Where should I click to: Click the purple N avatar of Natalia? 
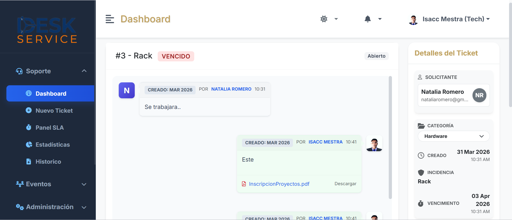click(x=127, y=90)
